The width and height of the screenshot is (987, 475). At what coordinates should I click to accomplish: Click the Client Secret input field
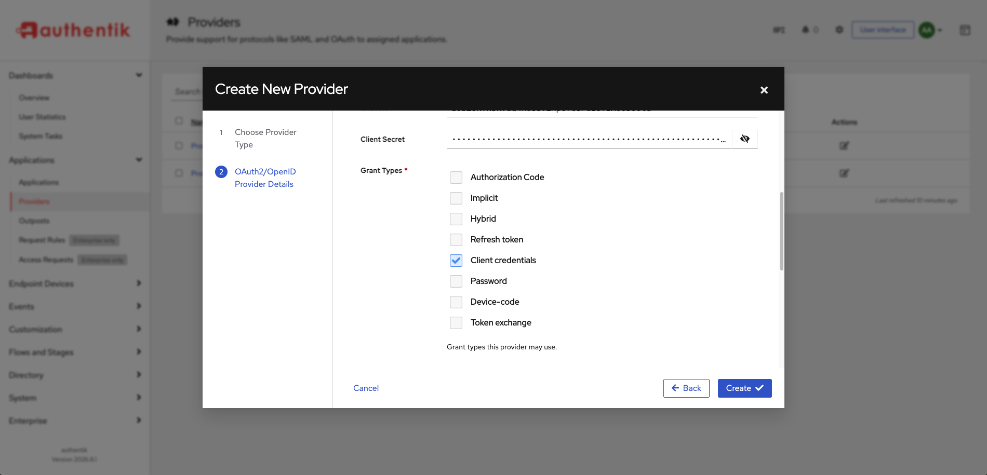tap(589, 139)
